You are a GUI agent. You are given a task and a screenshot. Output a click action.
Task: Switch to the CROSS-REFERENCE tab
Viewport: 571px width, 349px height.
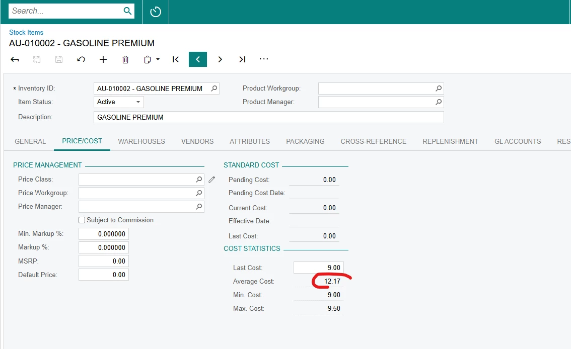[x=373, y=141]
